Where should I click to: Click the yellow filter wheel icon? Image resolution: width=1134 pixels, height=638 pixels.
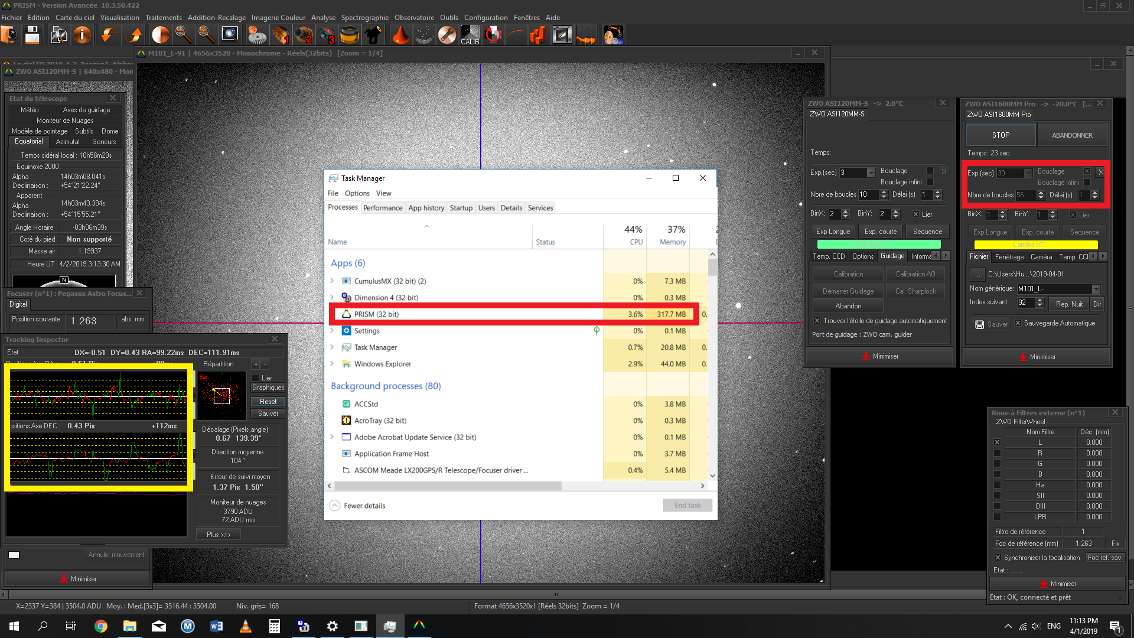(x=350, y=35)
